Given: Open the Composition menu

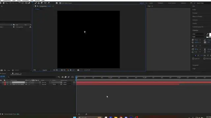Looking at the screenshot, I should [x=7, y=0].
